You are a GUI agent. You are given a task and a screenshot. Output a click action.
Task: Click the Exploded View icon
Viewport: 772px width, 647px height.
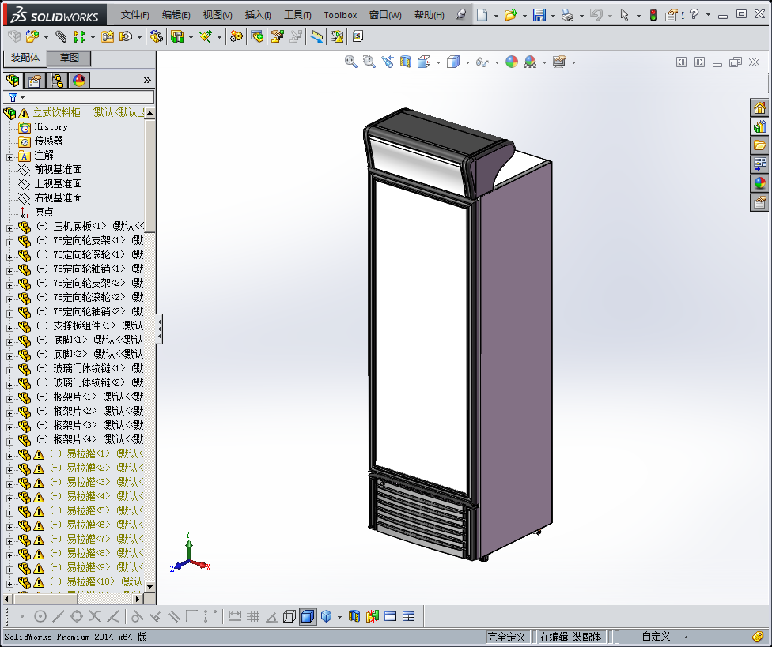click(x=277, y=36)
